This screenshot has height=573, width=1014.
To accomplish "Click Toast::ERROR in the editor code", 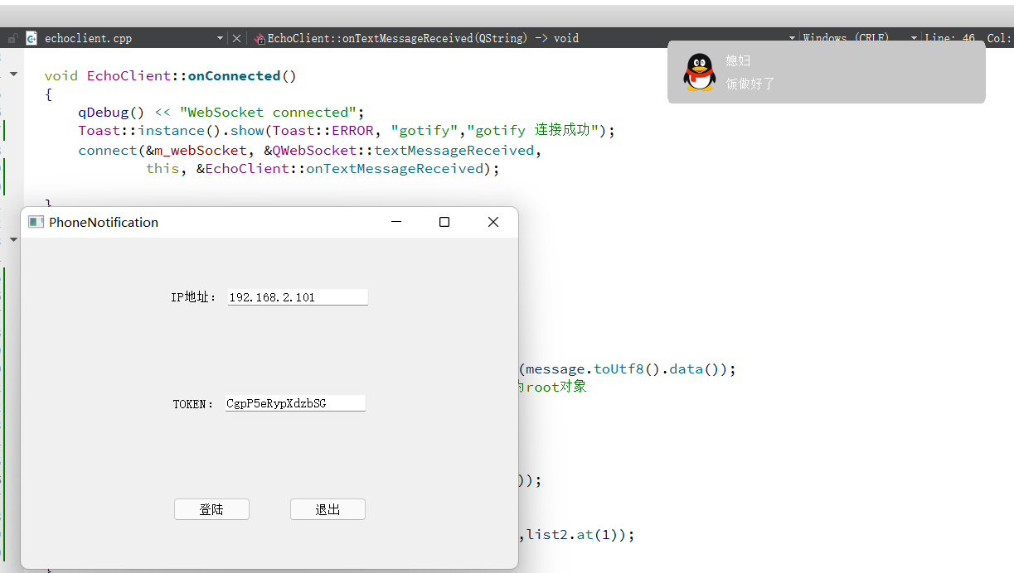I will point(323,131).
